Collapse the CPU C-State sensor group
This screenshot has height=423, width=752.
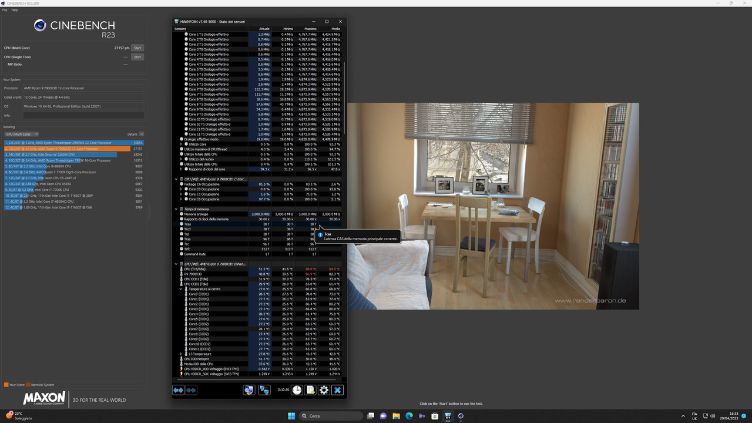click(x=176, y=179)
